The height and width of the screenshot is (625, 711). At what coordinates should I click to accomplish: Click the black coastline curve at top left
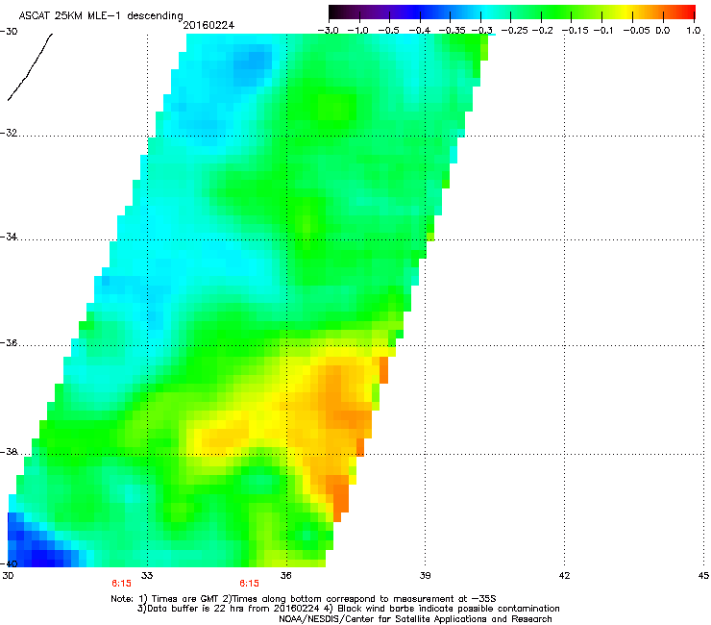click(30, 66)
